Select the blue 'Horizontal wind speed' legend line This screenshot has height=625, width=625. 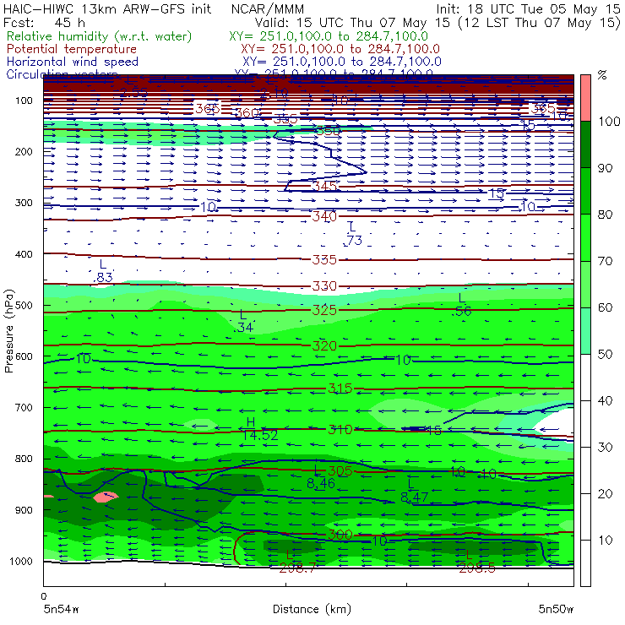(x=73, y=62)
